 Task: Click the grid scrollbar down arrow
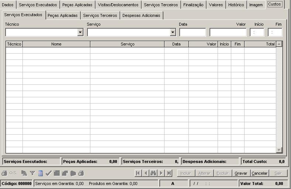point(279,150)
